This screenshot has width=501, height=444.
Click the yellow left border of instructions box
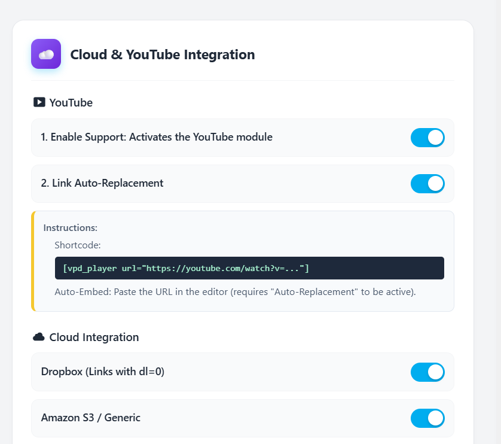pyautogui.click(x=33, y=261)
